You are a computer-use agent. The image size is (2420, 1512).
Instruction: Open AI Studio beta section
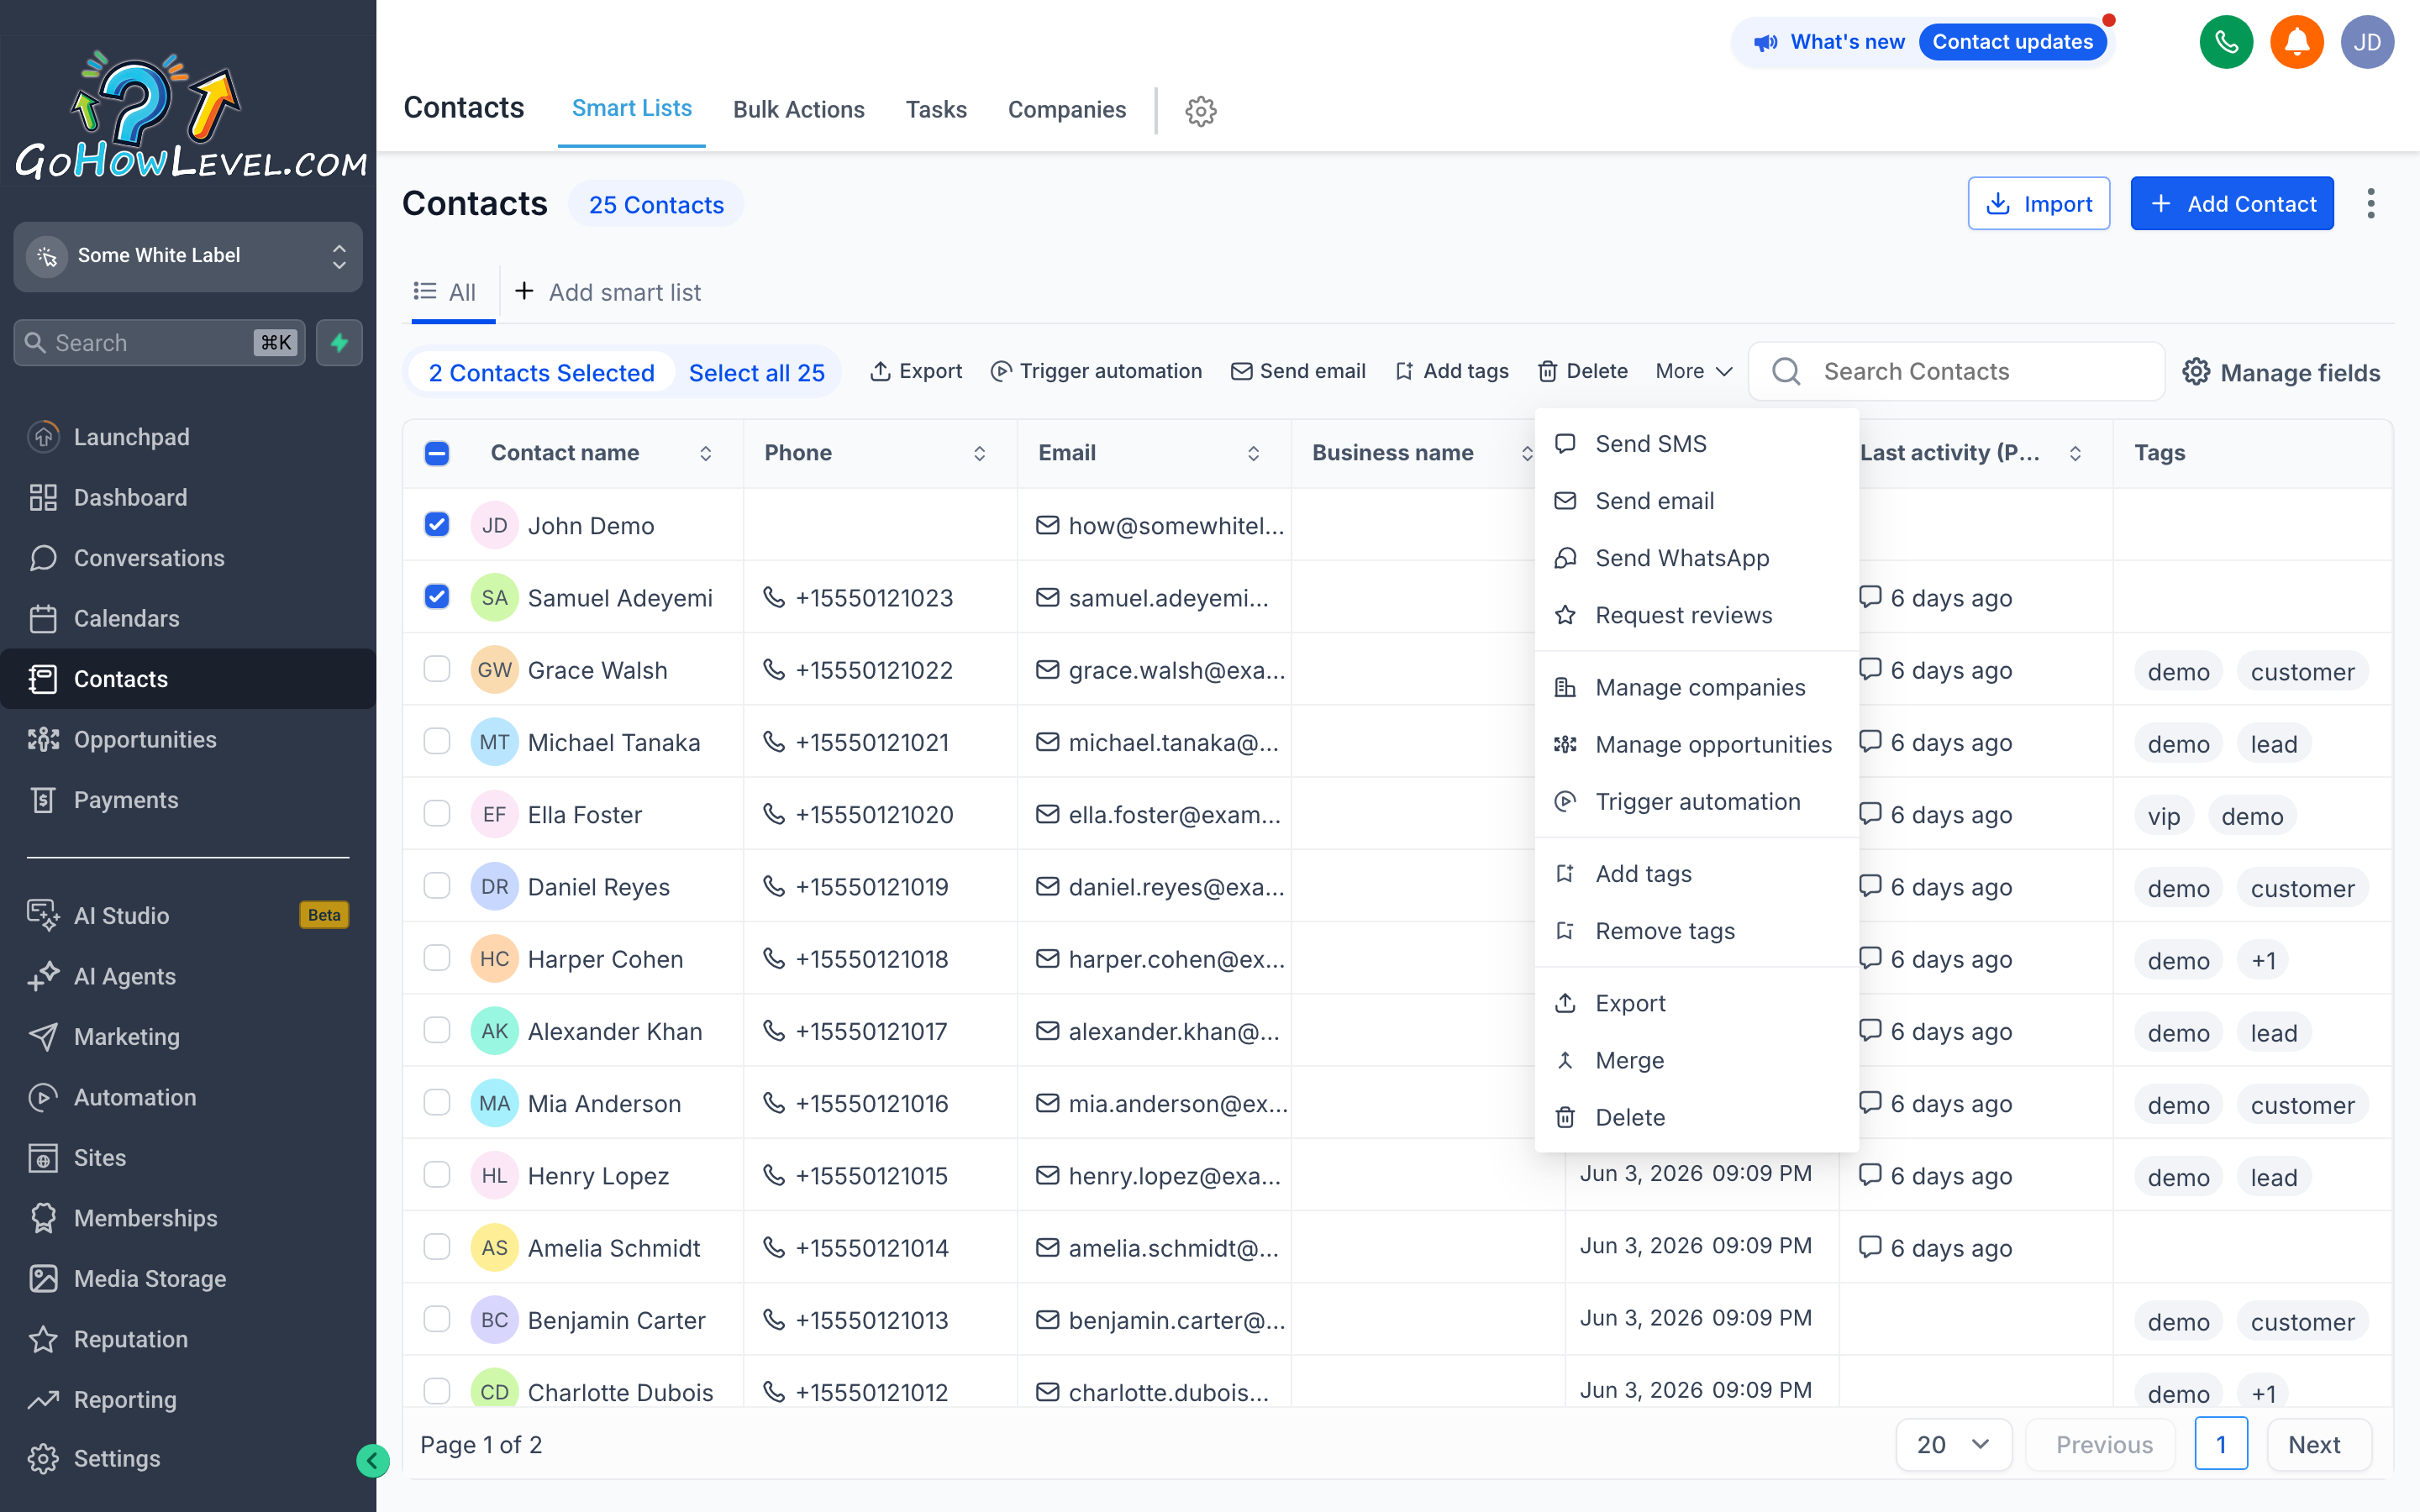(188, 915)
